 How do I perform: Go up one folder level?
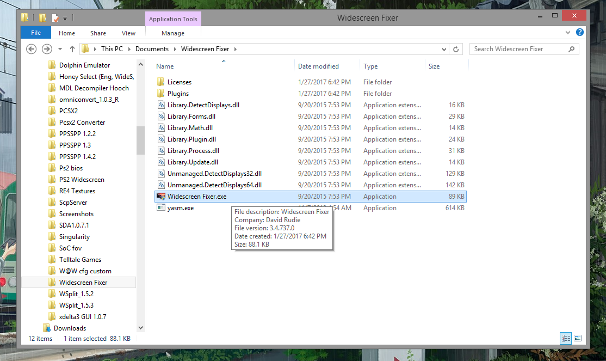click(72, 49)
